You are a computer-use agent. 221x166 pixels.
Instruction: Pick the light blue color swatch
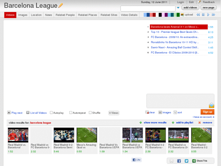[x=145, y=15]
